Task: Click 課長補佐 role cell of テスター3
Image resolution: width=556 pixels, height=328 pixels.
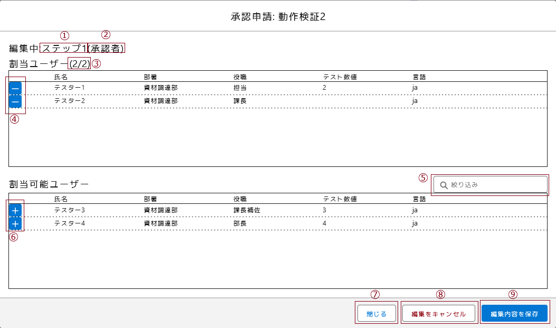Action: click(247, 210)
